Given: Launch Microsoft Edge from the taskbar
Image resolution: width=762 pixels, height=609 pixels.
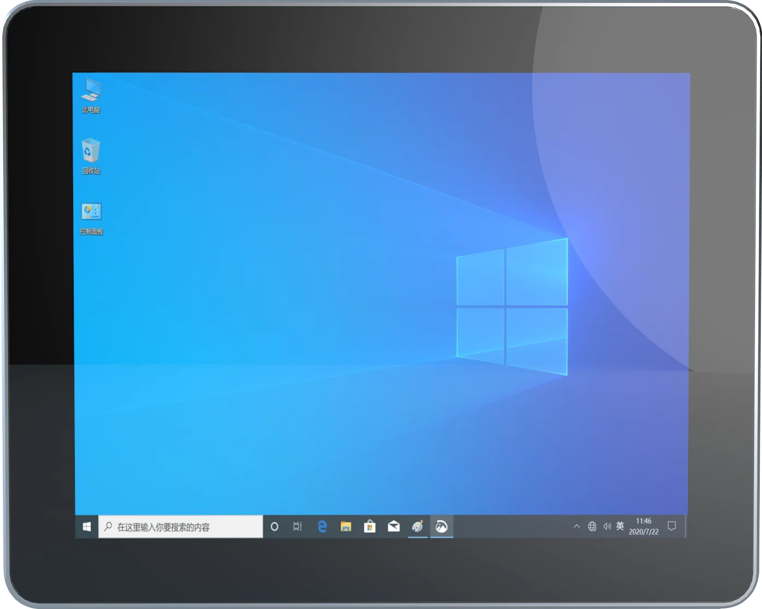Looking at the screenshot, I should click(322, 526).
